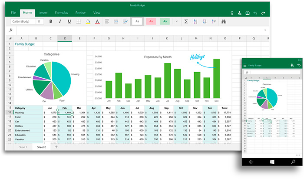The height and width of the screenshot is (179, 304).
Task: Click the text alignment icon
Action: point(107,21)
